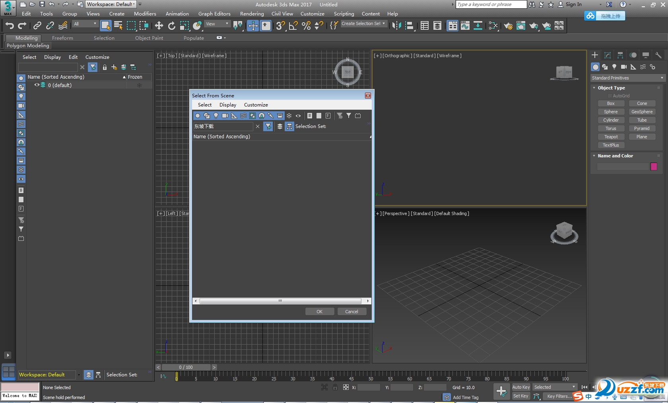Toggle Display Hidden objects eye icon

click(298, 116)
